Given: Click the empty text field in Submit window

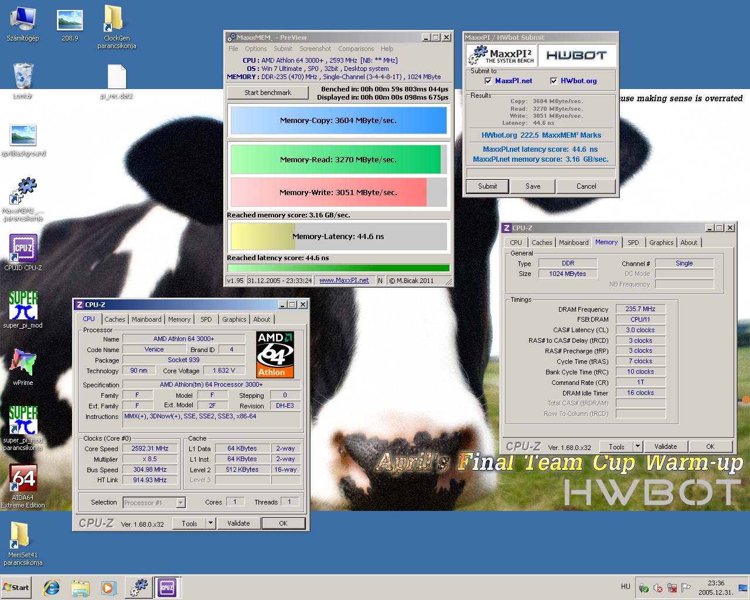Looking at the screenshot, I should (x=541, y=173).
